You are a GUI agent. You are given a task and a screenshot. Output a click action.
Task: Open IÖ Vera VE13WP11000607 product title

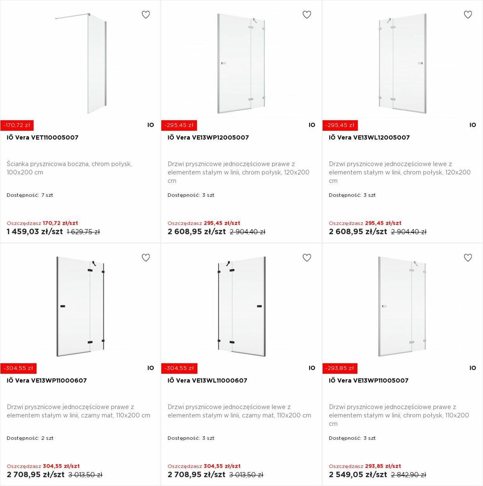[x=47, y=380]
